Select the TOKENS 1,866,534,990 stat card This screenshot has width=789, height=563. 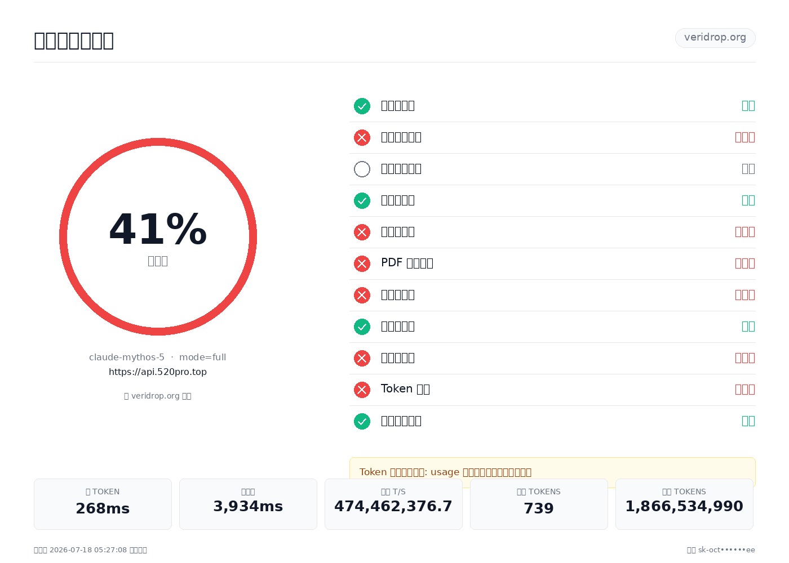coord(684,504)
